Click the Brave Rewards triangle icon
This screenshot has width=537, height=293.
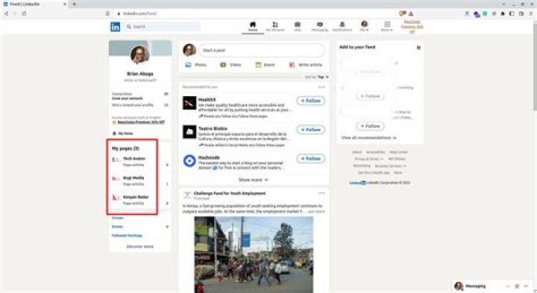click(x=411, y=13)
